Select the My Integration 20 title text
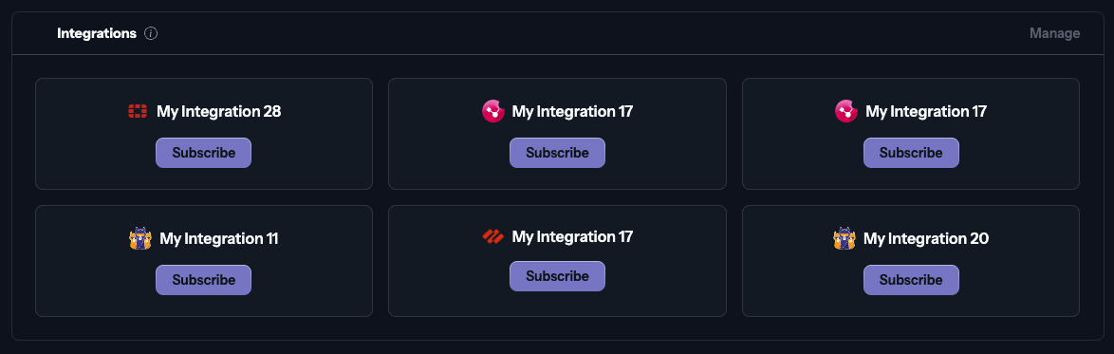This screenshot has width=1114, height=354. (x=926, y=239)
